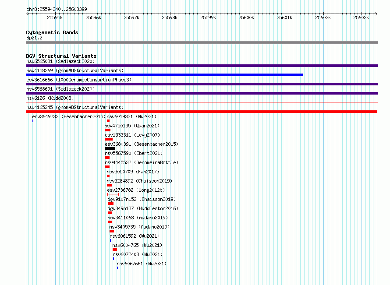
Task: Click nsv6072408 (Wu2021) label
Action: [x=138, y=254]
